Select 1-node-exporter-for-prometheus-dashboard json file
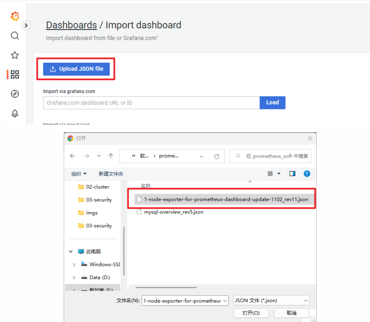 coord(224,199)
